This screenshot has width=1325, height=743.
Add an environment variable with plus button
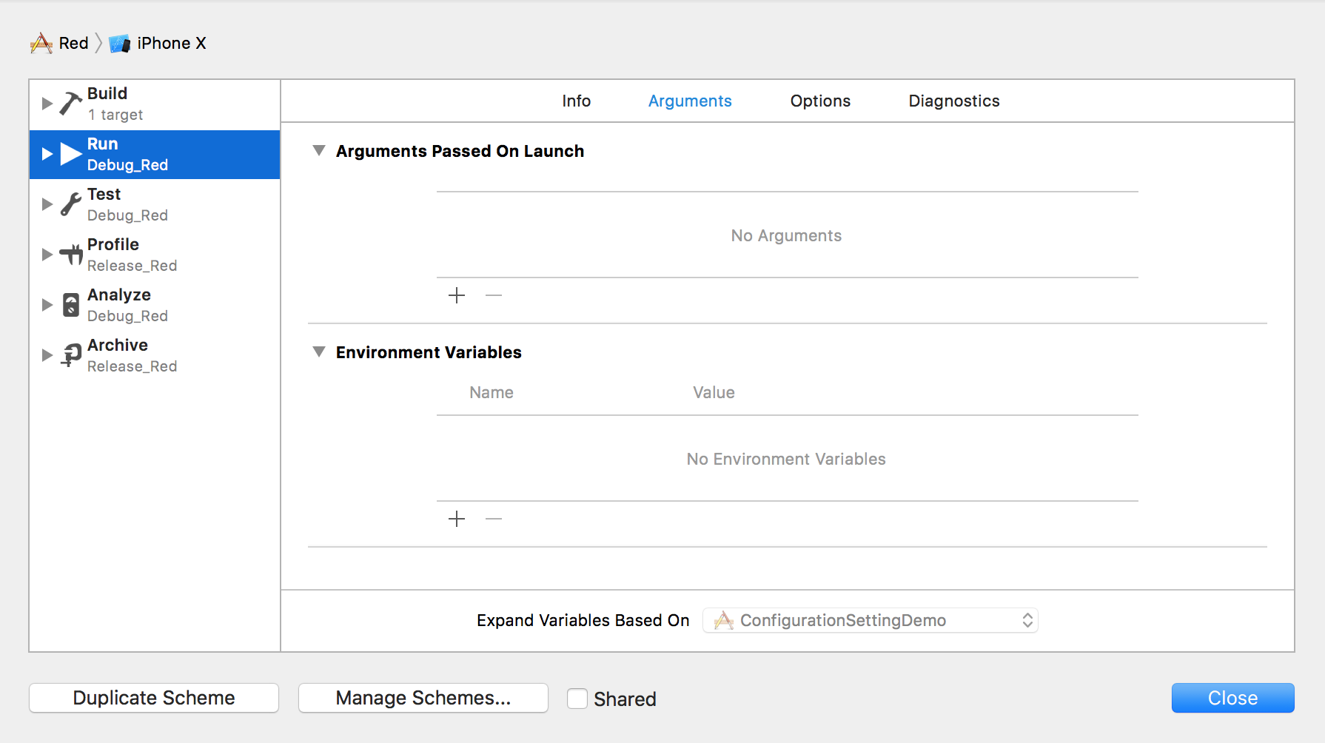[457, 519]
